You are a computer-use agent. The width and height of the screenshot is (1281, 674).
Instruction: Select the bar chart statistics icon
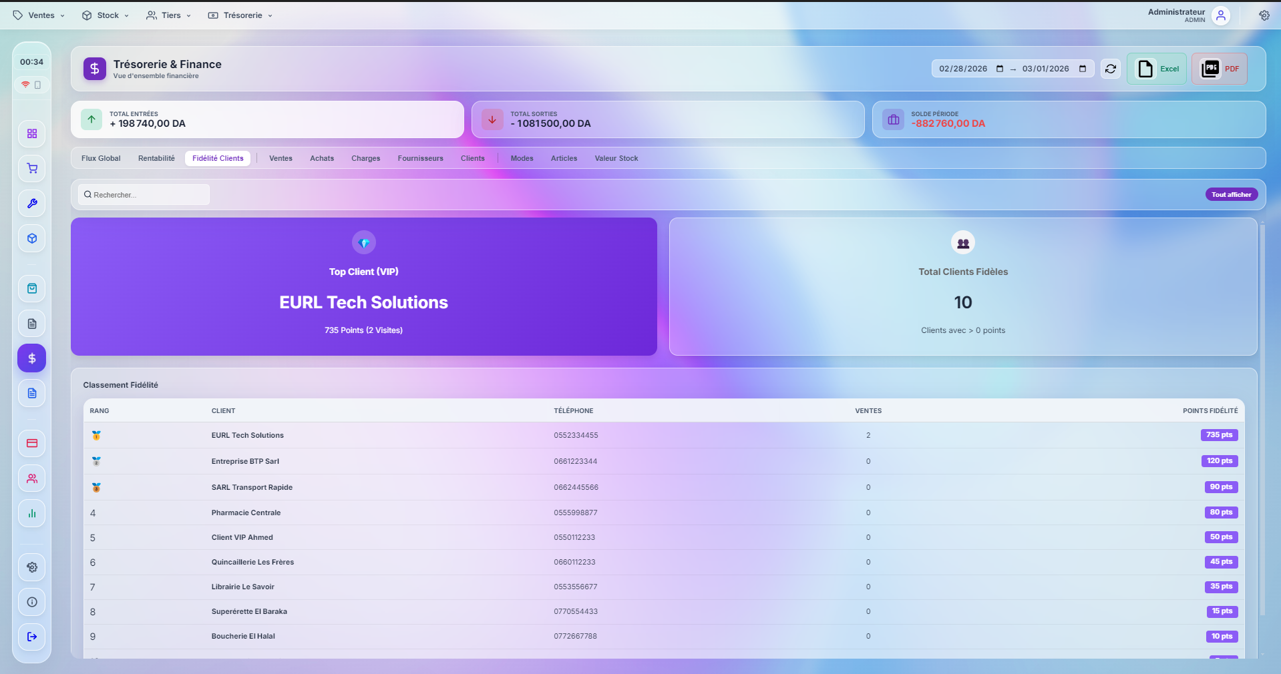click(31, 513)
